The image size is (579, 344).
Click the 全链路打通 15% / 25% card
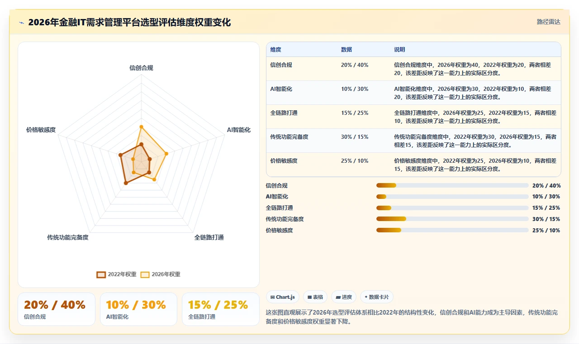[220, 309]
